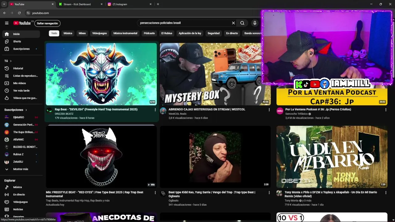Reload the page in the browser

pos(19,13)
